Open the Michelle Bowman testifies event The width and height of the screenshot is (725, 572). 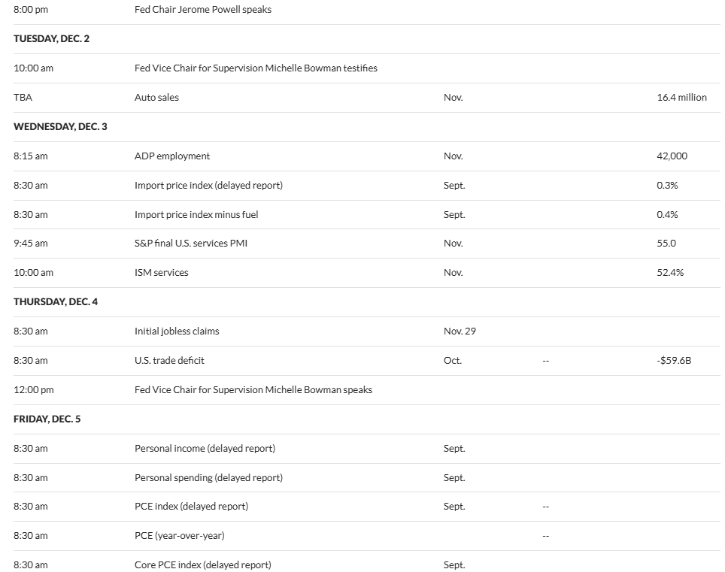click(256, 68)
